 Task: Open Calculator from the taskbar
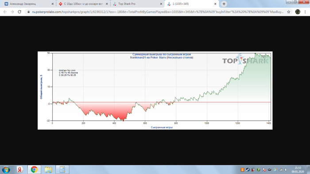[x=62, y=170]
